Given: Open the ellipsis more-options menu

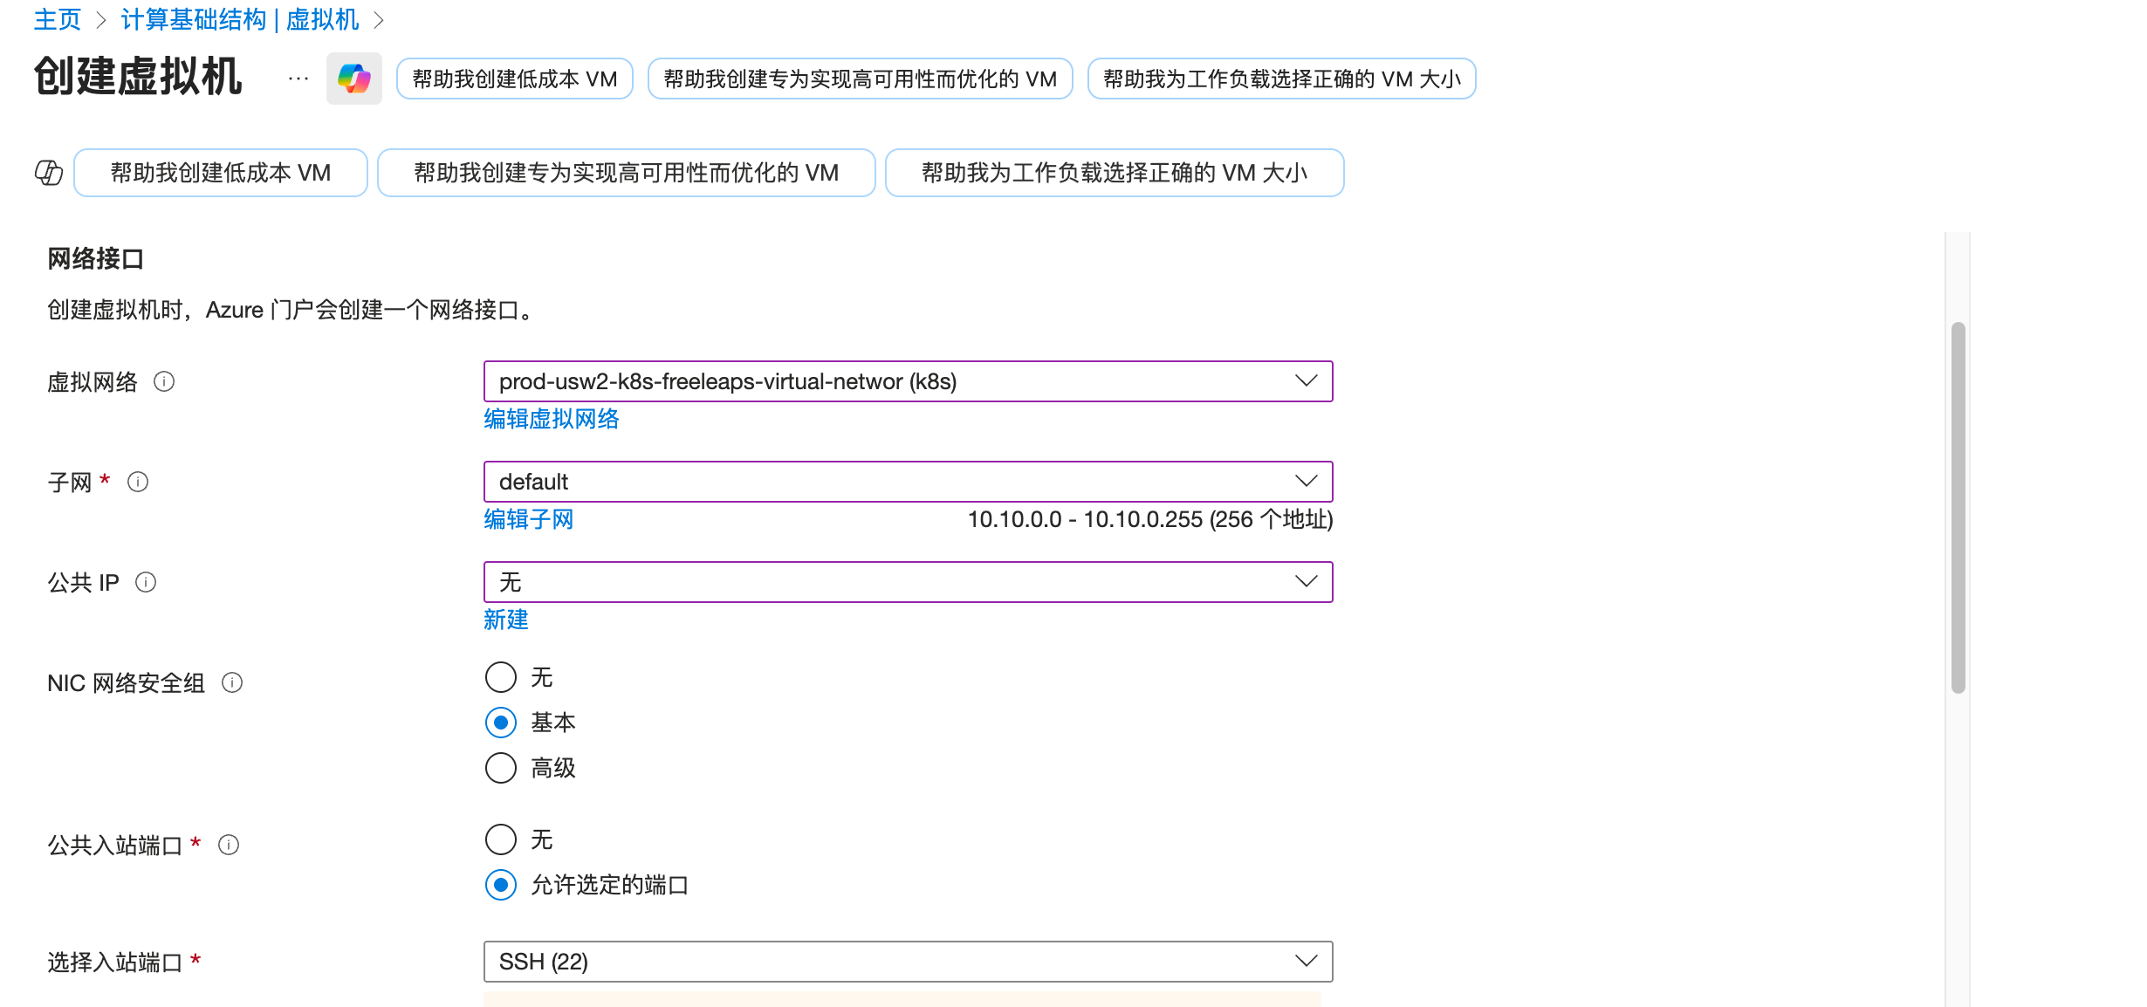Looking at the screenshot, I should (x=298, y=79).
